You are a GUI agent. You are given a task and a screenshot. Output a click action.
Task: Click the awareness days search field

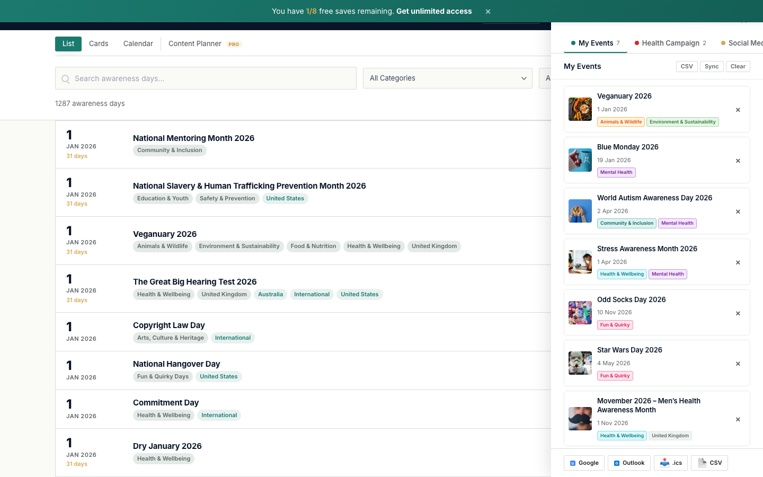click(x=206, y=78)
